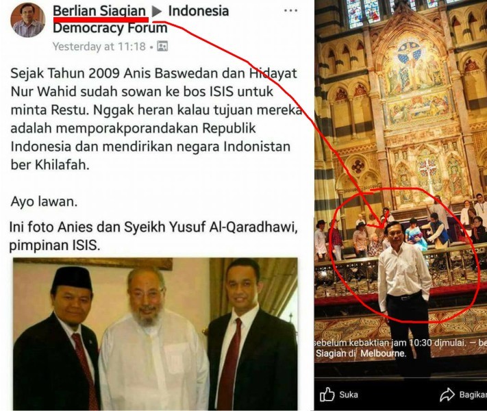Open the Yesterday at 11:18 timestamp
Image resolution: width=487 pixels, height=411 pixels.
pyautogui.click(x=99, y=47)
